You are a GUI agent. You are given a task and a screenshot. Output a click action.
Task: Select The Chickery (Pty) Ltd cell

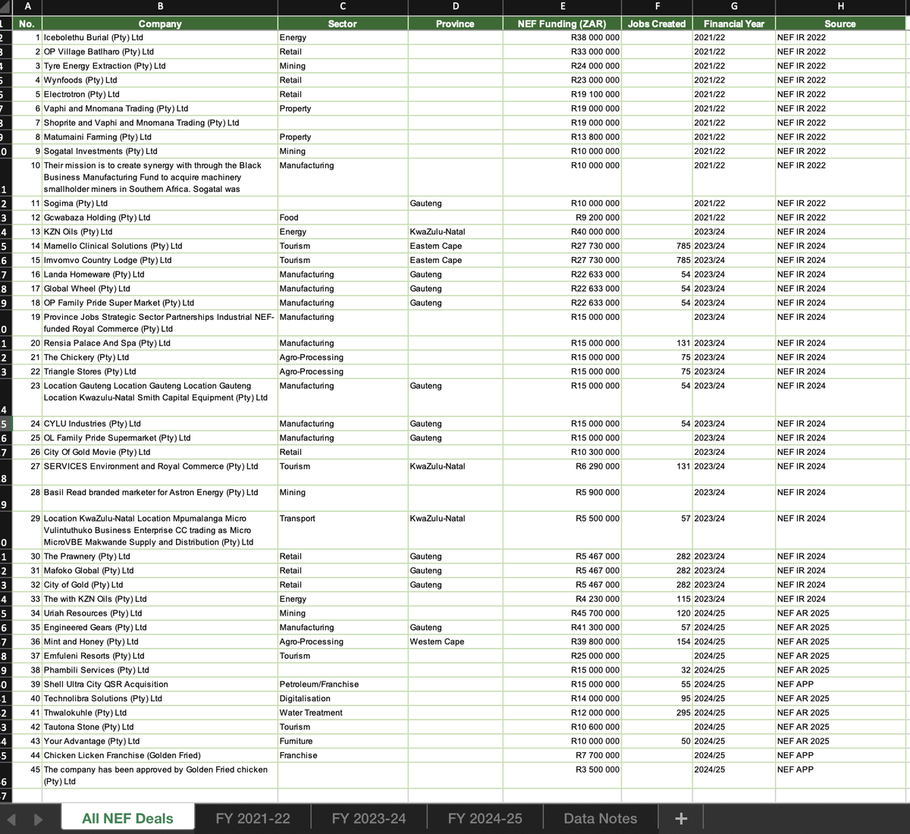click(x=160, y=357)
